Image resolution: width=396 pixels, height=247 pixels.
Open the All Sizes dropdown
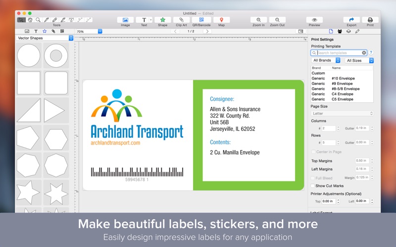(359, 60)
